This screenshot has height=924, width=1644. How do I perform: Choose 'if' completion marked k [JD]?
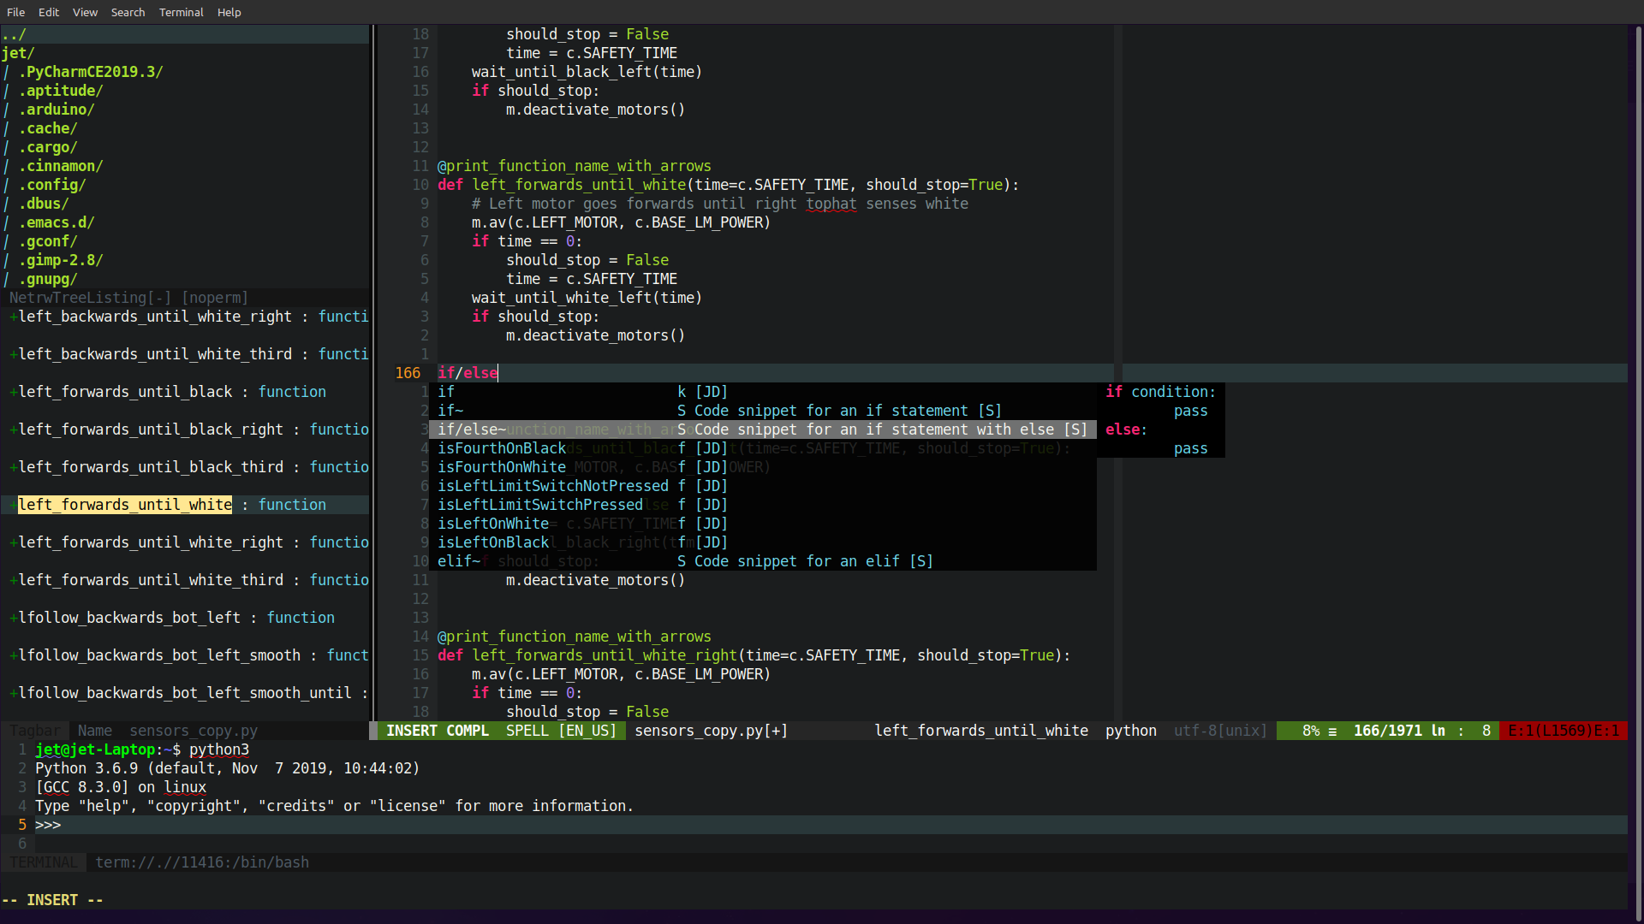click(x=762, y=392)
